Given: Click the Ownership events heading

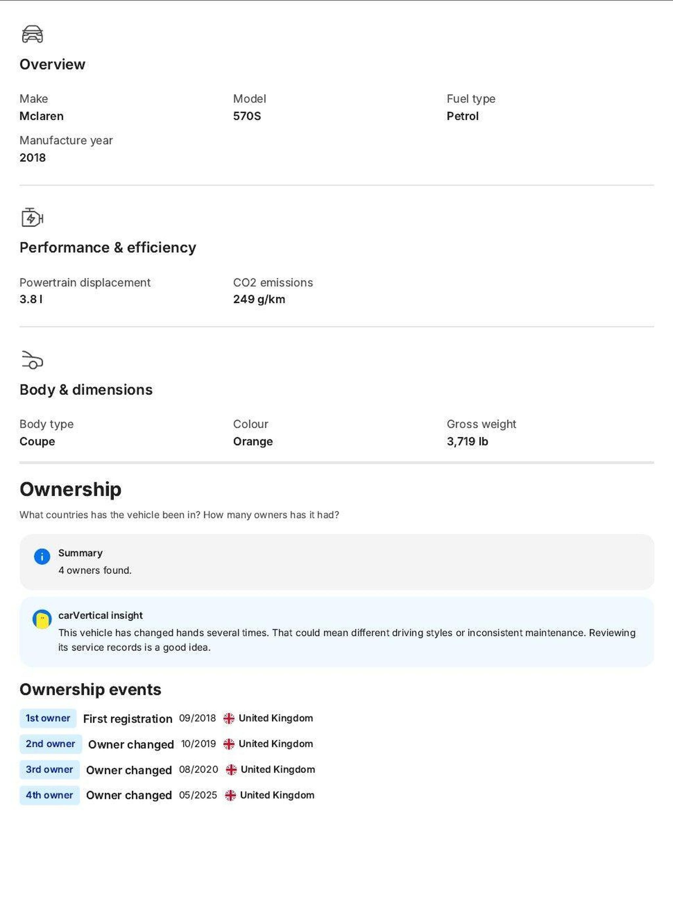Looking at the screenshot, I should click(x=90, y=689).
